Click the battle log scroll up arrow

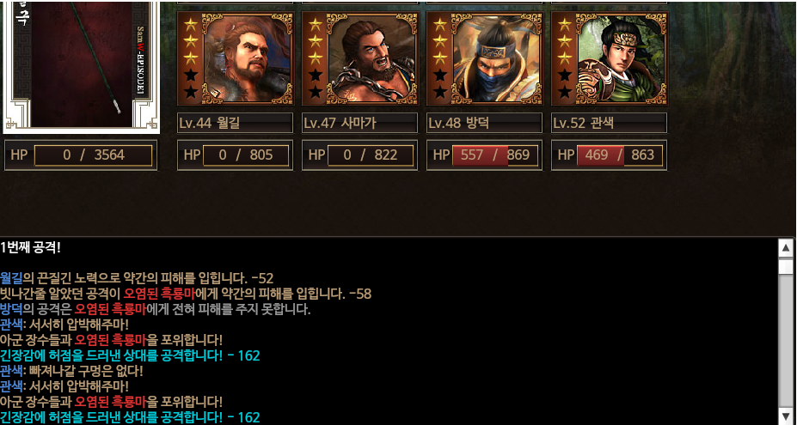pos(786,248)
